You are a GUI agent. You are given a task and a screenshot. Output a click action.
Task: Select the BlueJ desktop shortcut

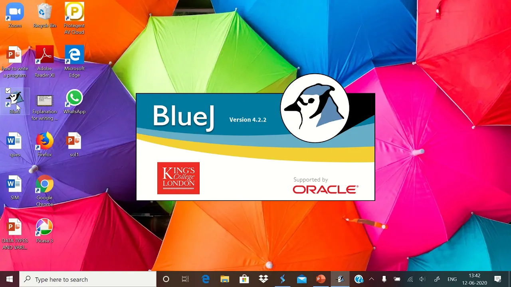pos(15,102)
